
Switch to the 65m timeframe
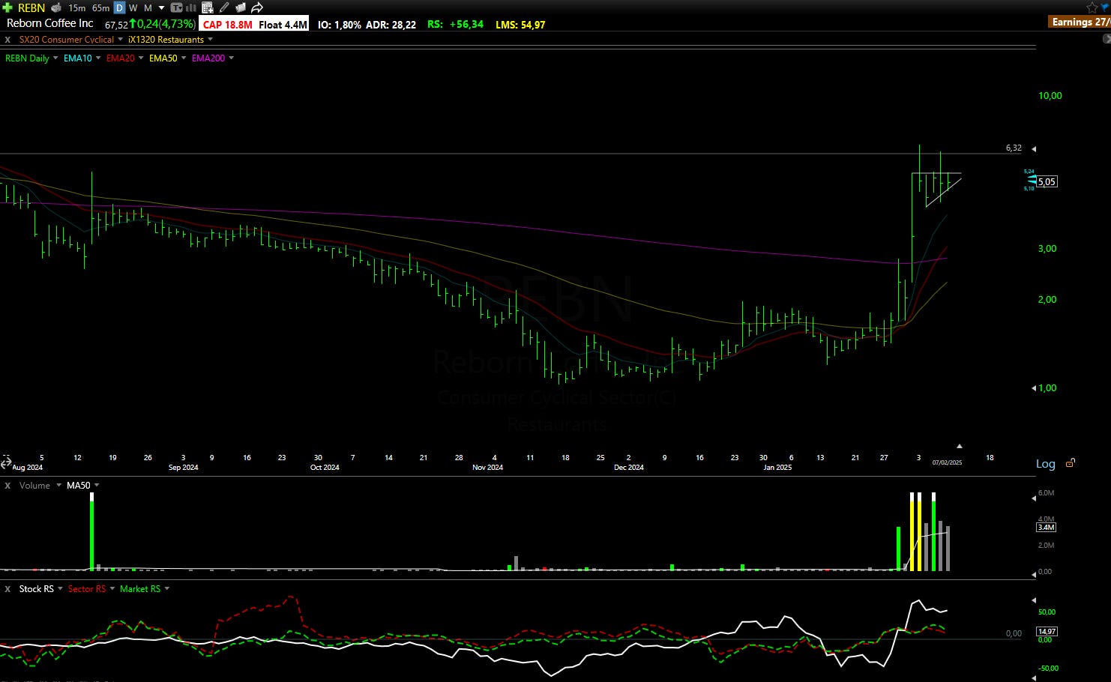click(100, 7)
